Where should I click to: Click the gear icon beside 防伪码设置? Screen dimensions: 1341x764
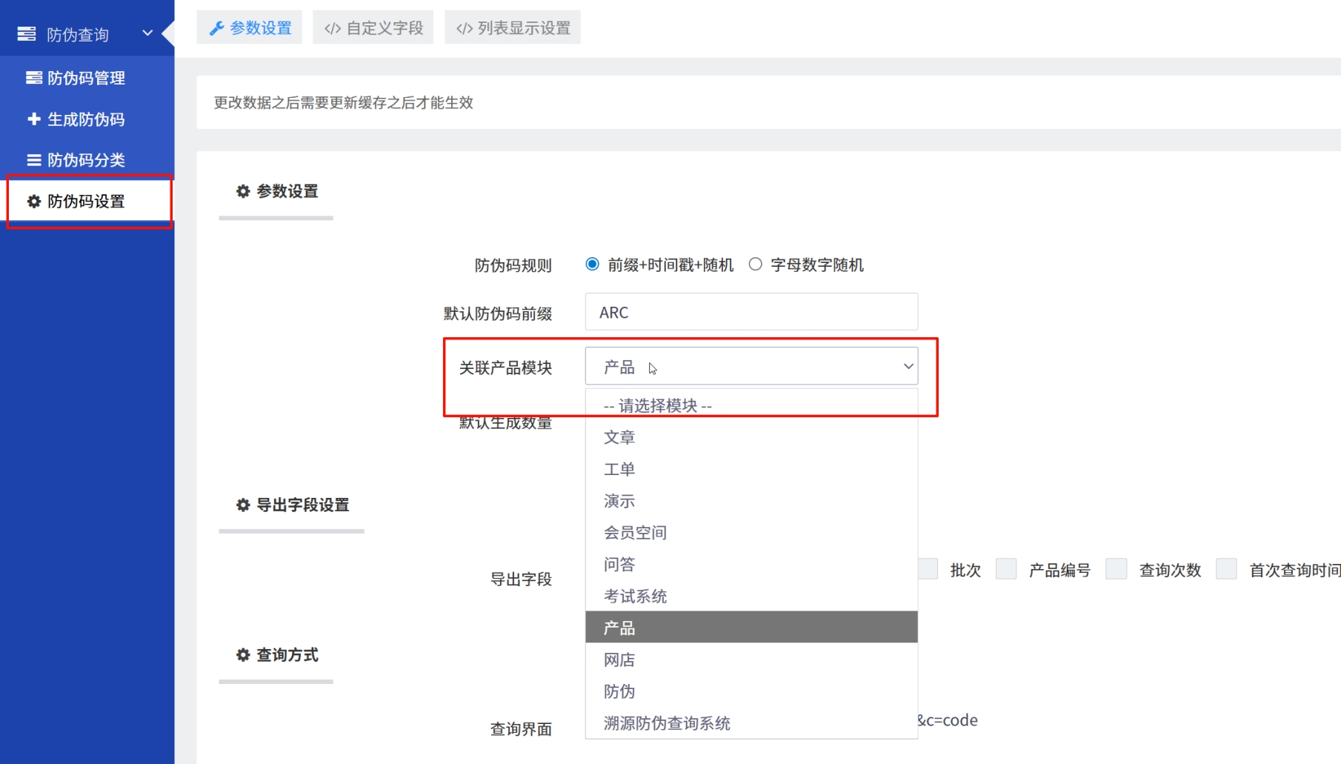pyautogui.click(x=34, y=202)
